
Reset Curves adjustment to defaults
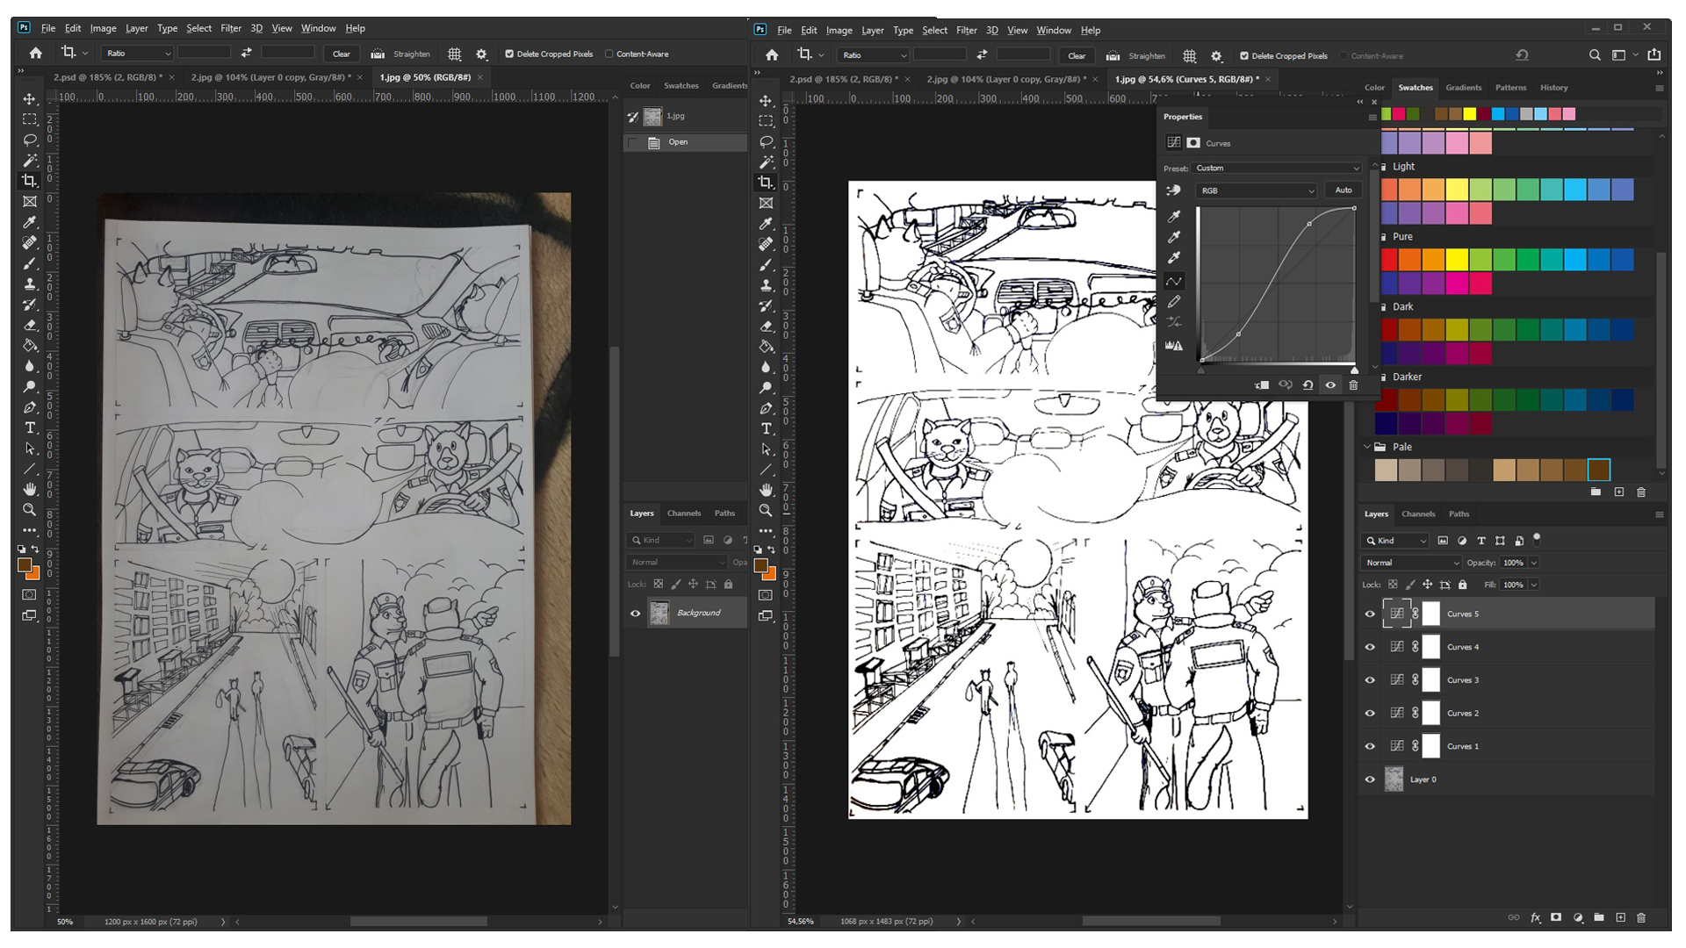pyautogui.click(x=1308, y=385)
